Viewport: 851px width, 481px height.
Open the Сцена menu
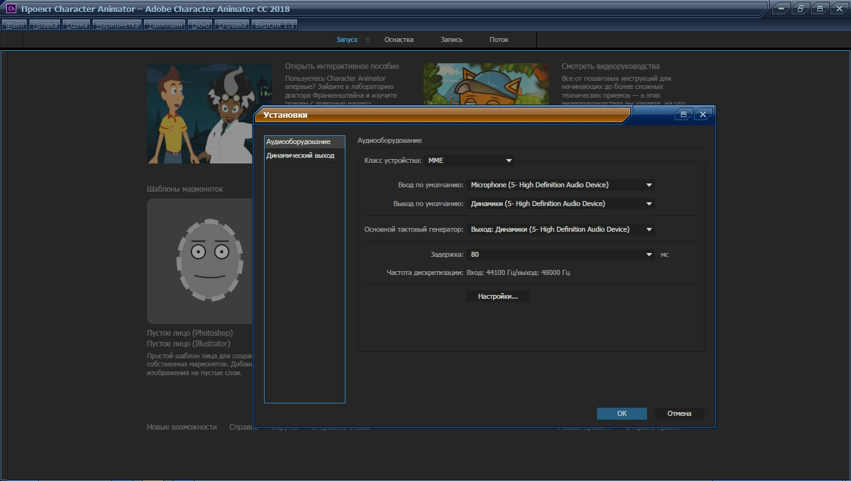76,25
